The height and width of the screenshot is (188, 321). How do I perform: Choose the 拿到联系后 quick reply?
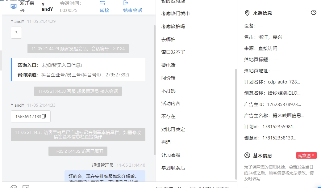point(173,168)
